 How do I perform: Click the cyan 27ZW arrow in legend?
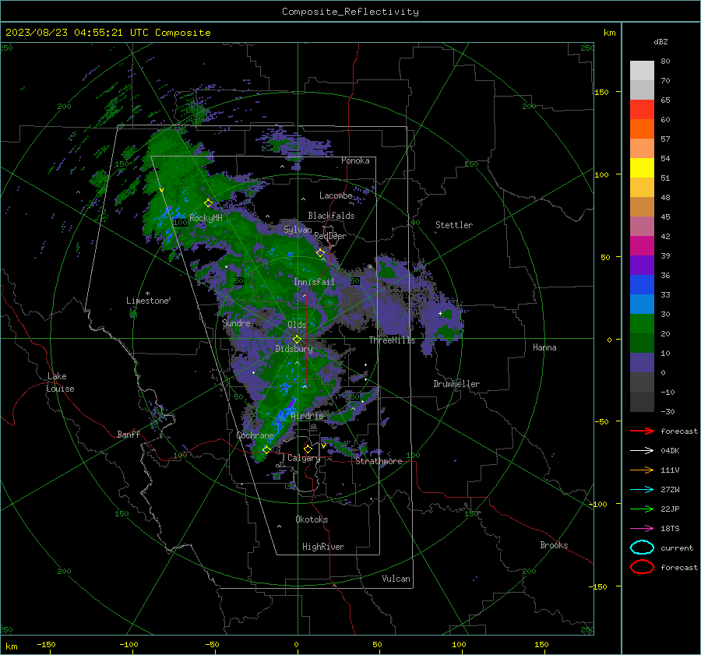tap(642, 490)
